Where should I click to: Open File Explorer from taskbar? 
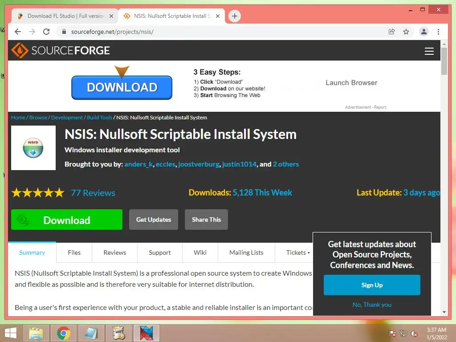36,333
